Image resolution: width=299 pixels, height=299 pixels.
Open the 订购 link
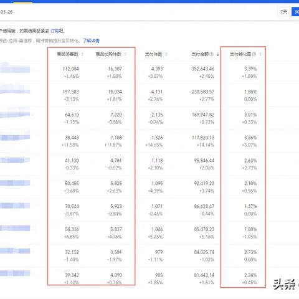pos(55,31)
